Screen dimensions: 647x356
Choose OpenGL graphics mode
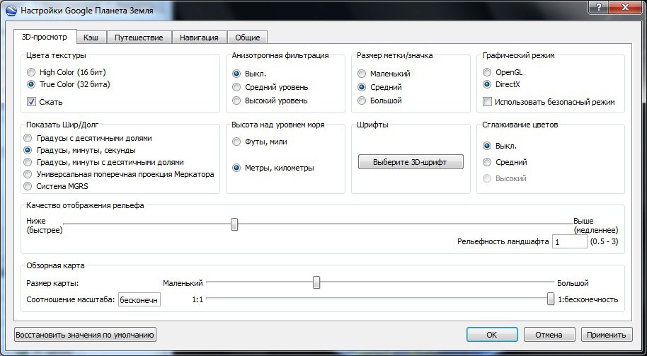[x=503, y=72]
